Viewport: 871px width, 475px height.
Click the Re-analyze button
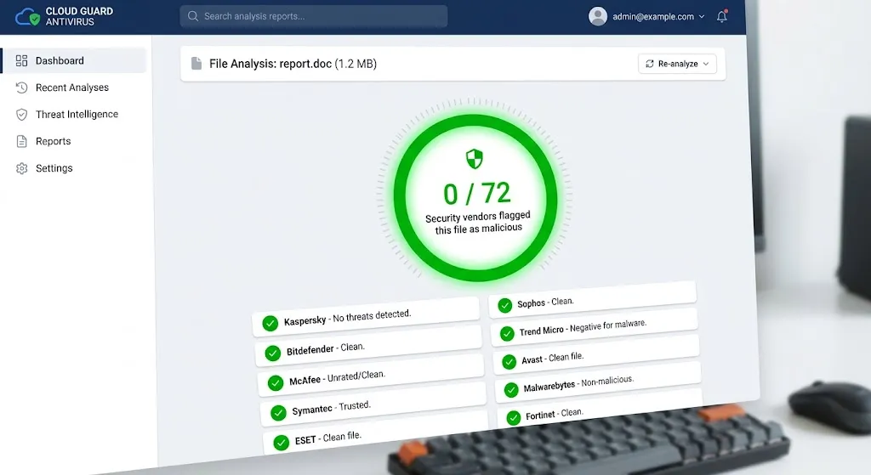click(677, 64)
